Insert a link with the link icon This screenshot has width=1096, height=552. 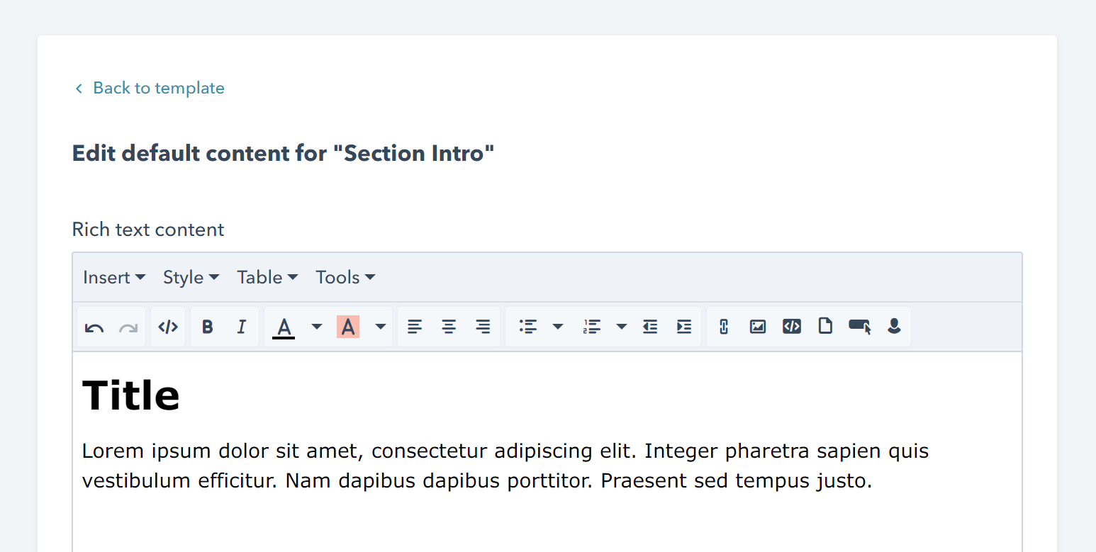click(723, 327)
